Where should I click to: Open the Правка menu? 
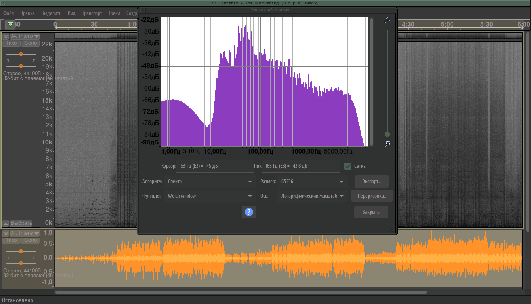[x=27, y=13]
